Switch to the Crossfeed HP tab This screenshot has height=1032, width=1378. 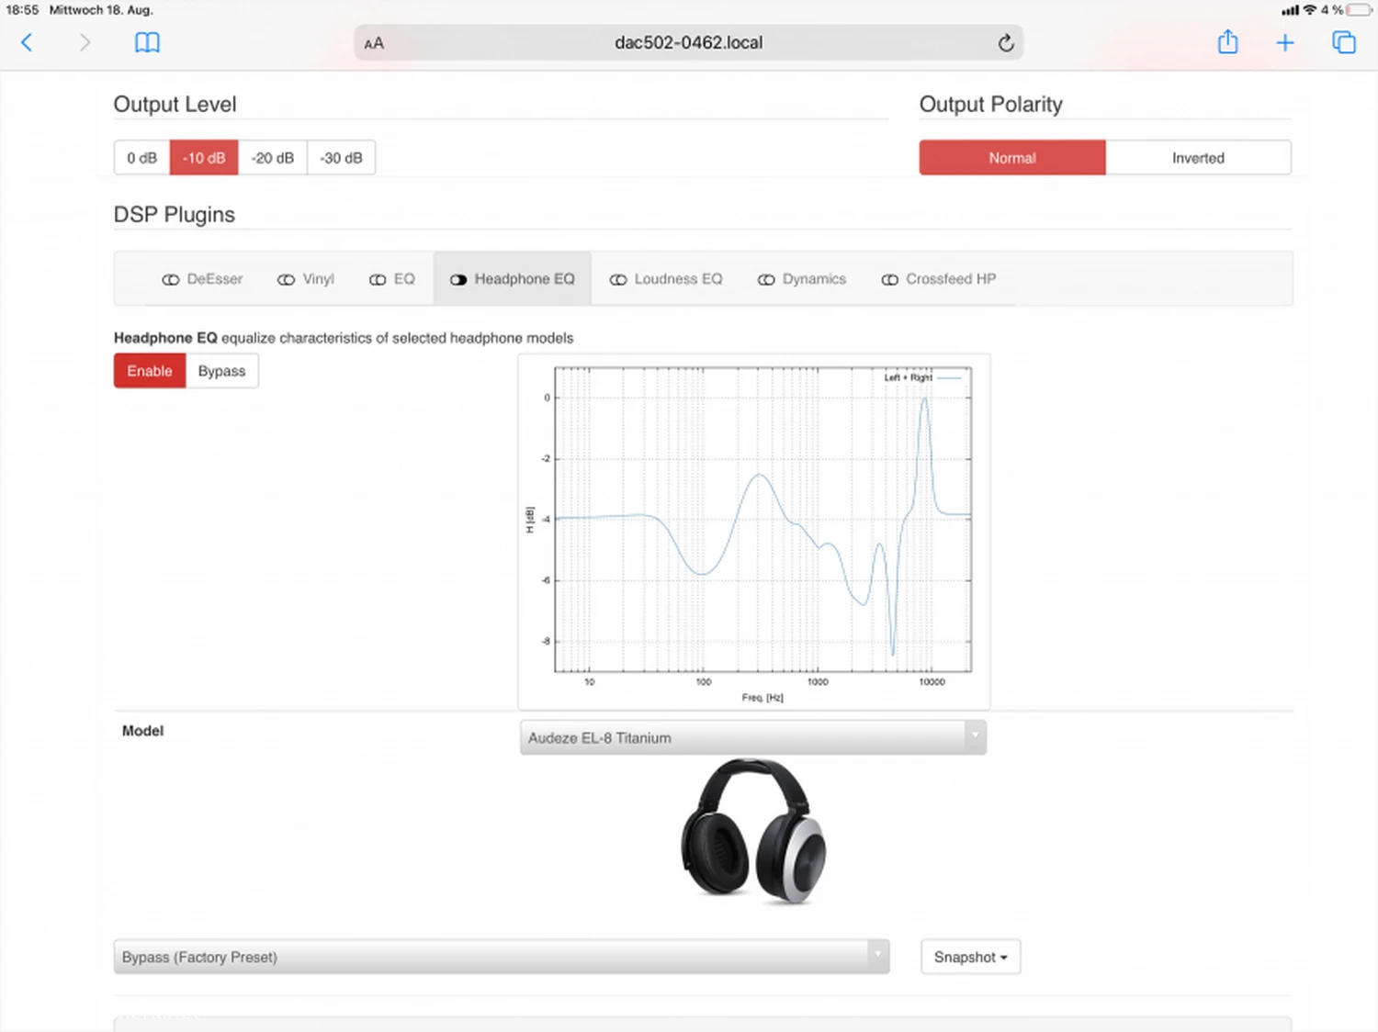tap(938, 279)
